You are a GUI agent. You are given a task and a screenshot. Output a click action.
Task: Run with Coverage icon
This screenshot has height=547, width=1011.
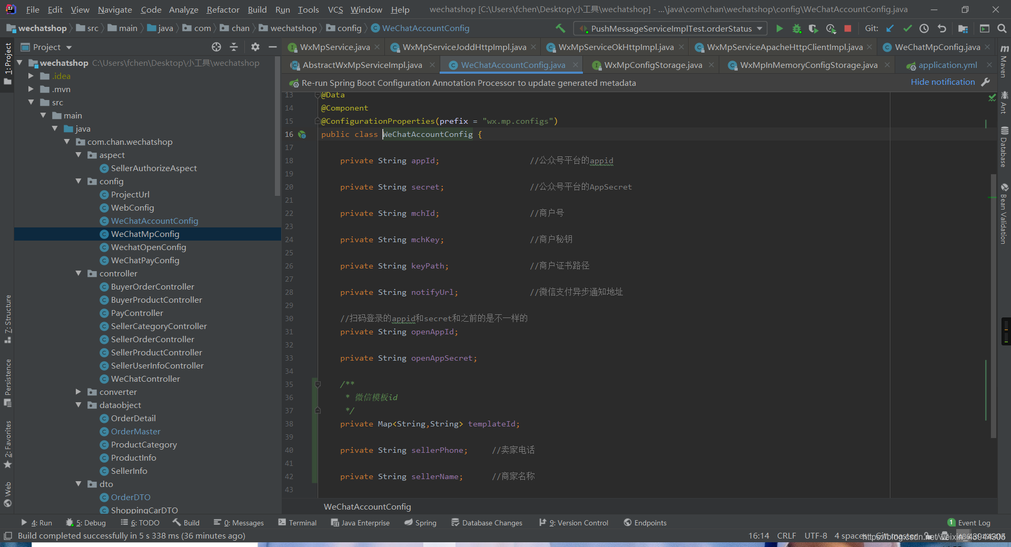point(814,28)
